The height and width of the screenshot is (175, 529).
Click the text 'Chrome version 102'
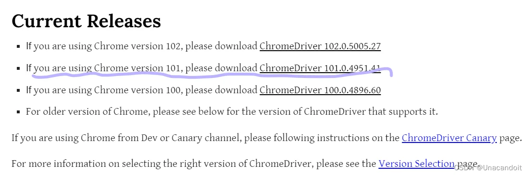click(x=137, y=46)
